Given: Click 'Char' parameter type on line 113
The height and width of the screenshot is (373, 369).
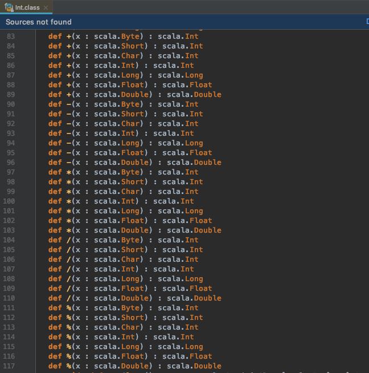Looking at the screenshot, I should coord(130,327).
